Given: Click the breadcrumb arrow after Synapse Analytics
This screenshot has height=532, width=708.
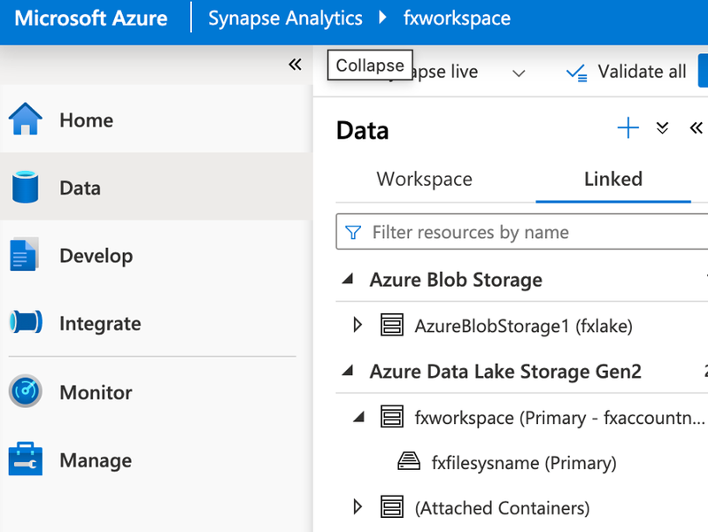Looking at the screenshot, I should (383, 18).
